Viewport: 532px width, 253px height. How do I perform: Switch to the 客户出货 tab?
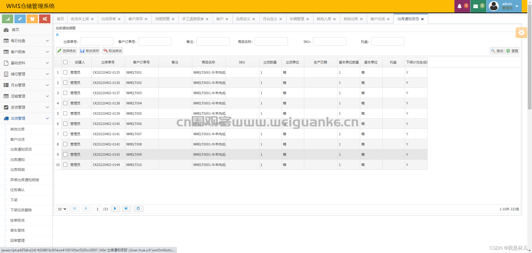coord(378,19)
